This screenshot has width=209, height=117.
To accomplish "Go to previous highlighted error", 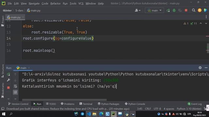I will point(201,23).
